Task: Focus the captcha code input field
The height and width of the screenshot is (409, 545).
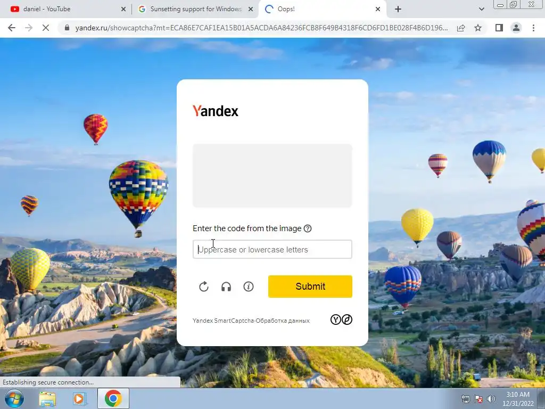Action: point(272,249)
